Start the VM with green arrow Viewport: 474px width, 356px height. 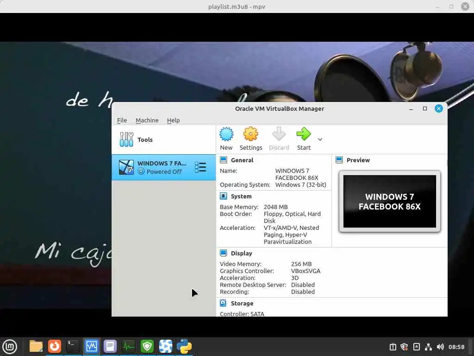click(x=304, y=134)
